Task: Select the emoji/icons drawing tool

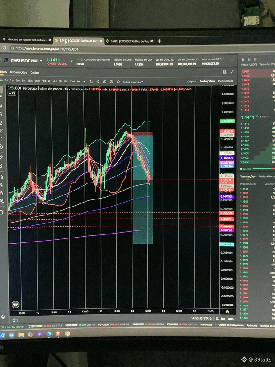Action: coord(1,147)
